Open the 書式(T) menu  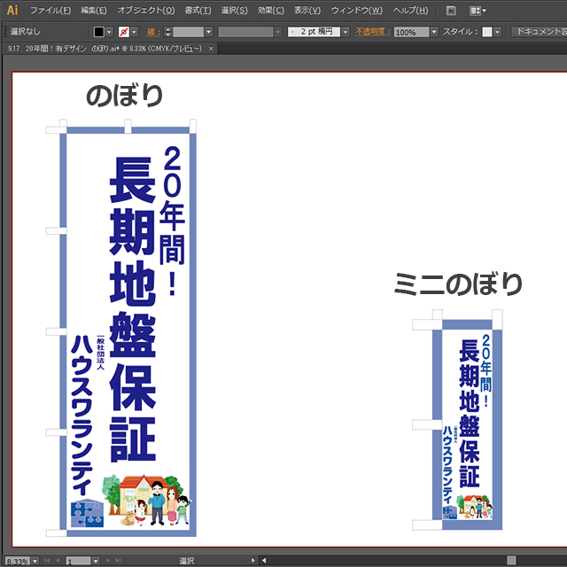(x=198, y=10)
